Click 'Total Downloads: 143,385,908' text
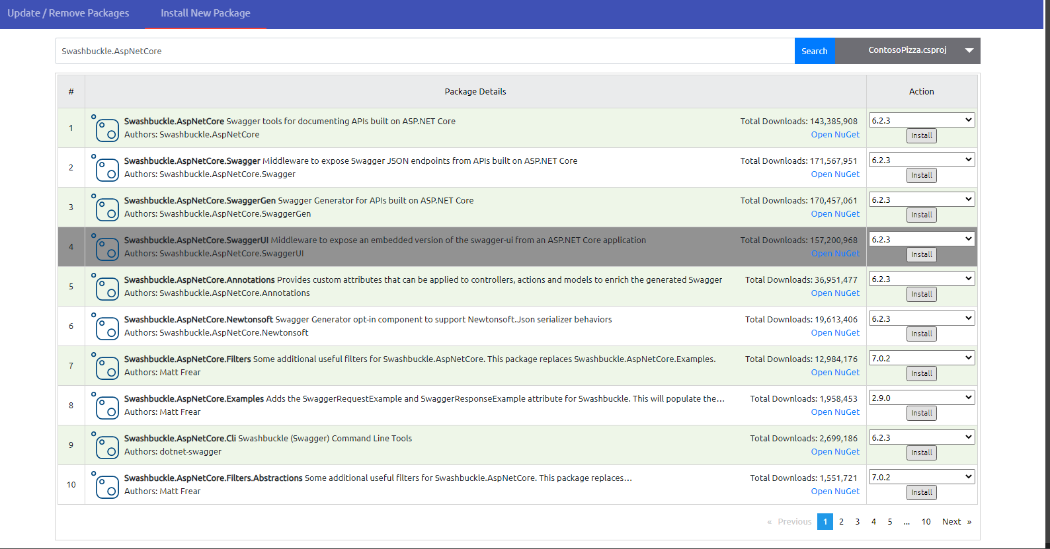The height and width of the screenshot is (549, 1050). tap(799, 122)
